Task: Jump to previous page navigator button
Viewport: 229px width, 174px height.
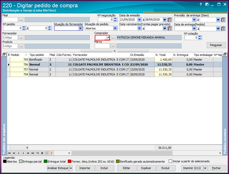Action: pyautogui.click(x=14, y=153)
